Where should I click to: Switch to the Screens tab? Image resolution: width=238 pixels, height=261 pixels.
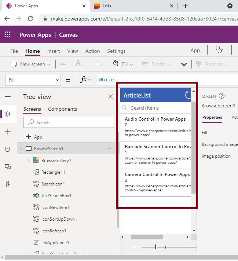tap(32, 109)
